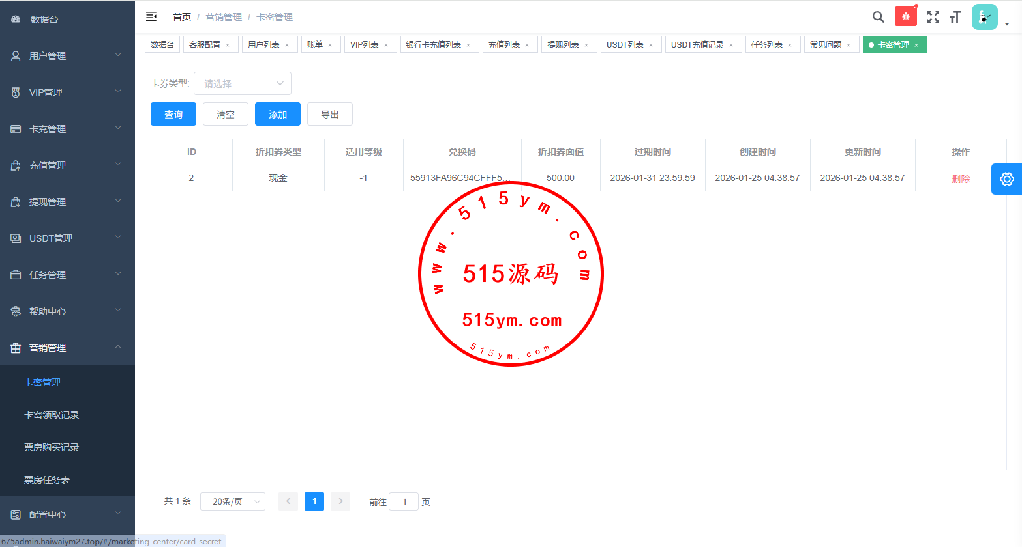Toggle fullscreen mode icon
The image size is (1022, 547).
[x=933, y=17]
